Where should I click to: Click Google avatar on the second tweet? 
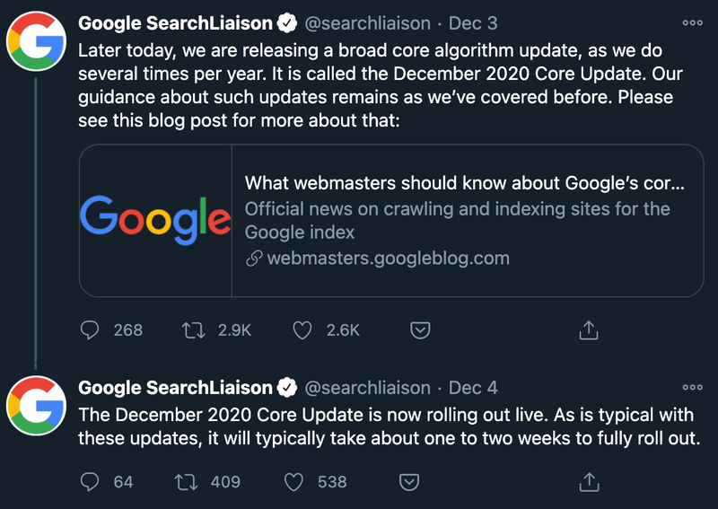pyautogui.click(x=36, y=406)
